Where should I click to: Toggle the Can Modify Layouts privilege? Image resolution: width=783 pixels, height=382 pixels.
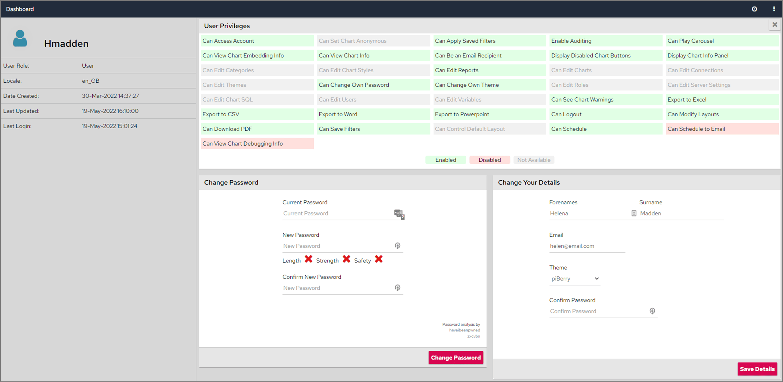pos(722,114)
